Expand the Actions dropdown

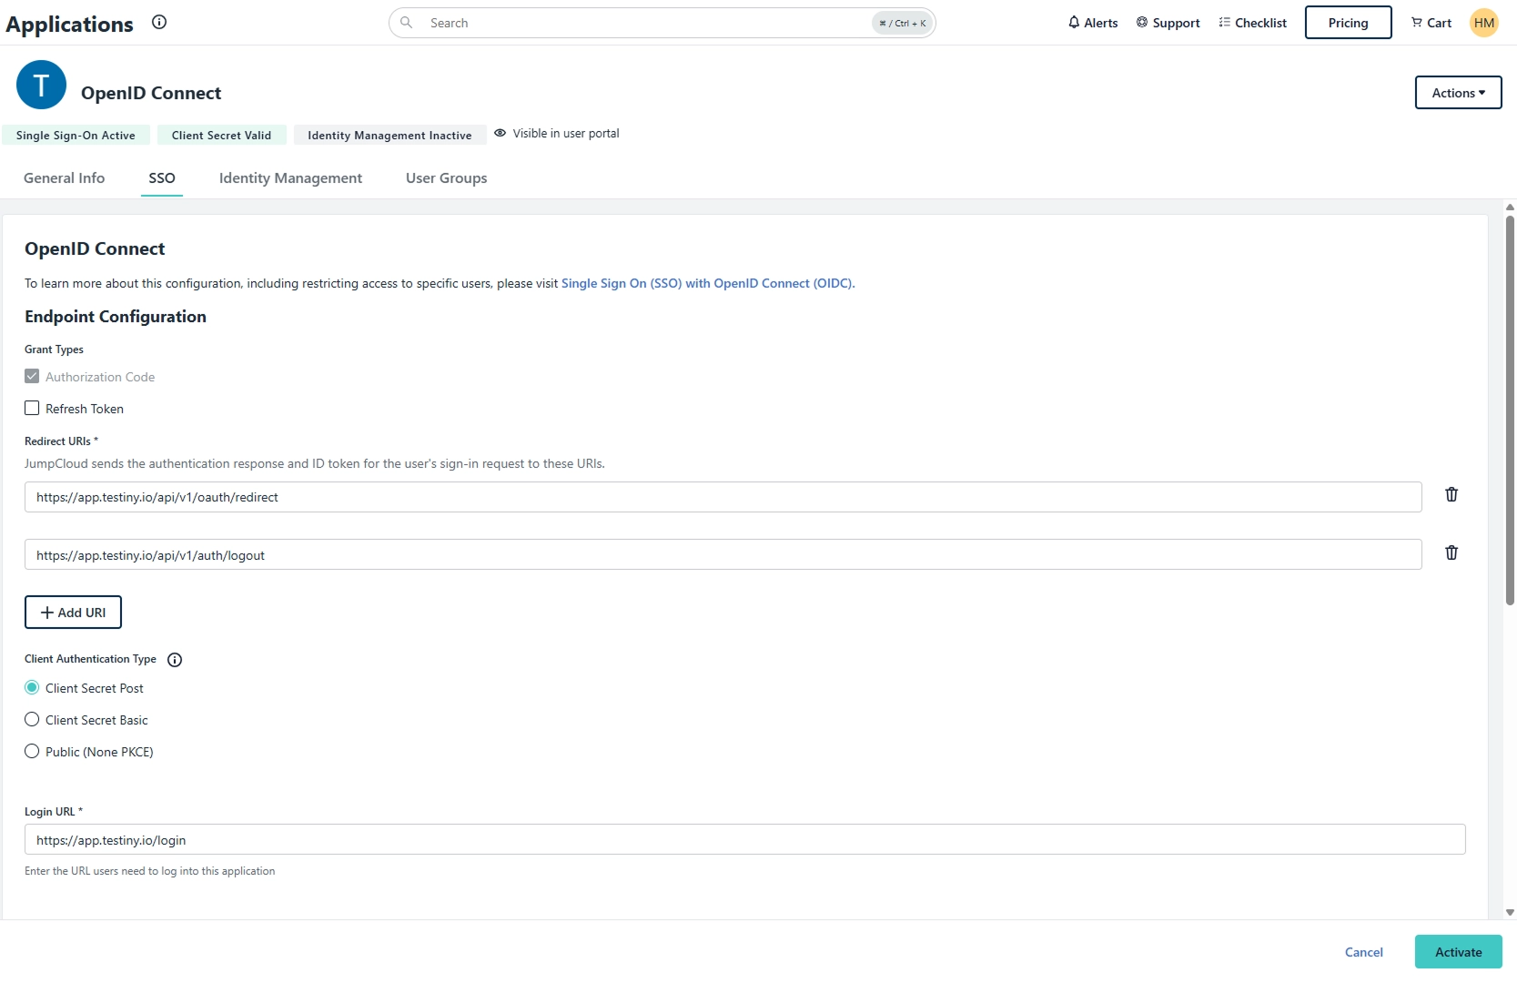(1458, 93)
